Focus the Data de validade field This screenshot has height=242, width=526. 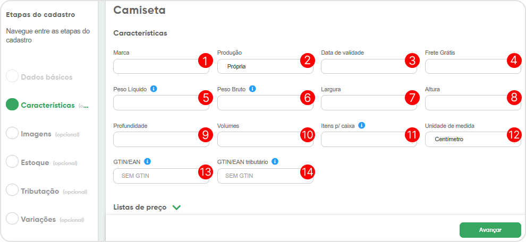pyautogui.click(x=361, y=66)
